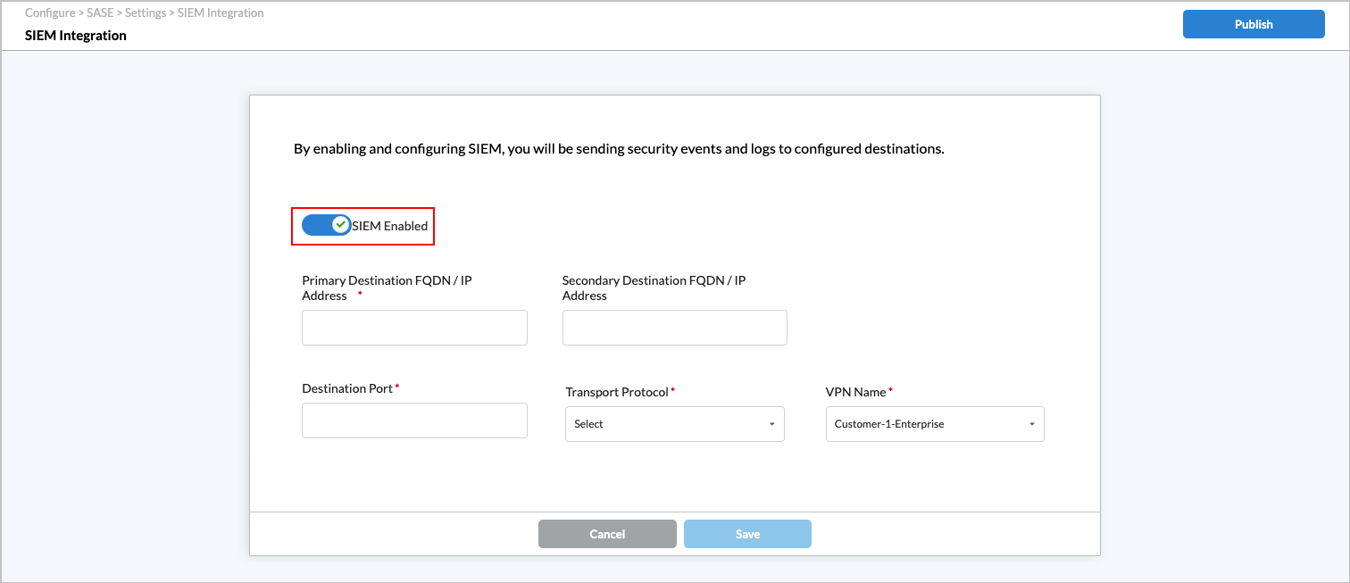Open the Transport Protocol dropdown
Screen dimensions: 1350x583
point(674,424)
